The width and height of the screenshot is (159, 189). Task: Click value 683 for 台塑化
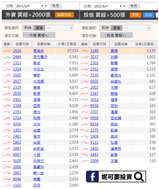[x=152, y=82]
